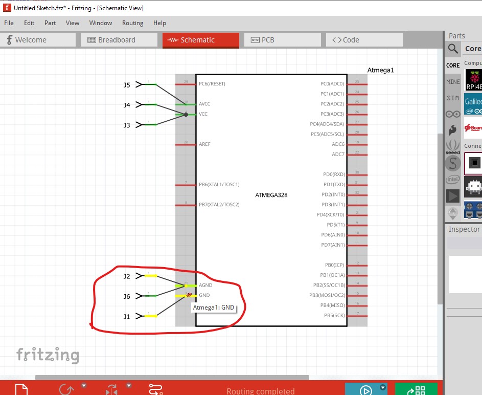
Task: Pick the Raspberry Pi 4B part thumbnail
Action: (474, 80)
